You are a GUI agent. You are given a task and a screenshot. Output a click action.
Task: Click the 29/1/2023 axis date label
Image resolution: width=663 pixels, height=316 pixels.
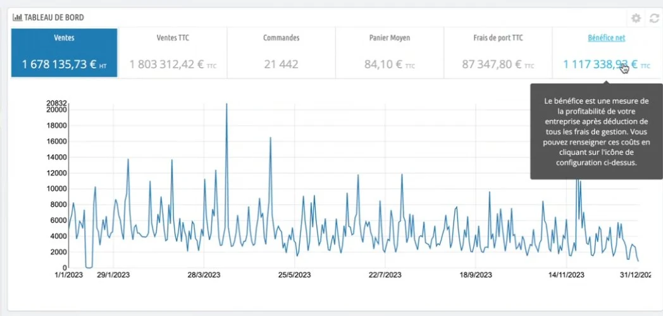tap(113, 275)
